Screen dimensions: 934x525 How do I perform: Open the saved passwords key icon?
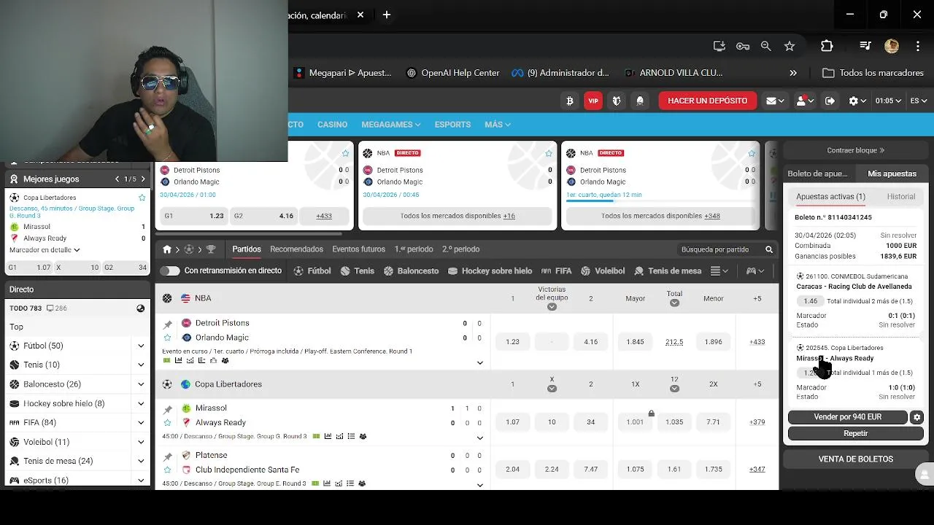coord(743,46)
